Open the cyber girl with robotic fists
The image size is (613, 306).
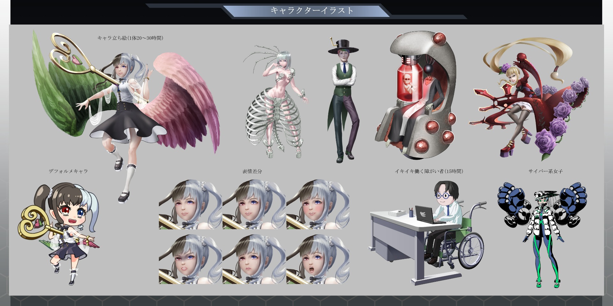pos(543,234)
